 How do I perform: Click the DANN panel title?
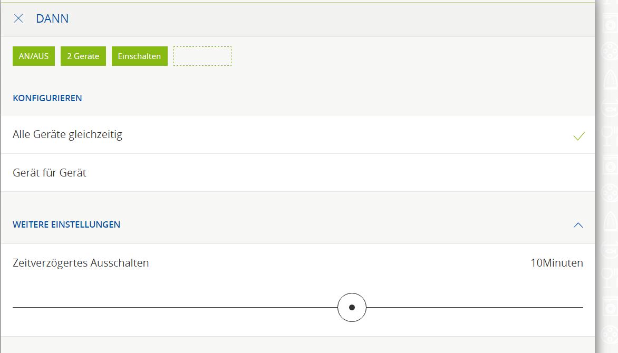tap(52, 19)
